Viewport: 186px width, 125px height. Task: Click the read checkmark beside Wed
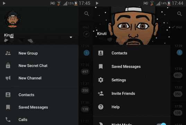[x=173, y=27]
